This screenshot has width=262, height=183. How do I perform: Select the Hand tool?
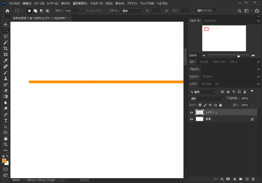pyautogui.click(x=6, y=139)
